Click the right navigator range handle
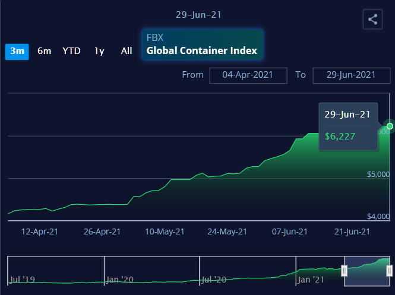Screen dimensions: 395x295 [x=390, y=271]
